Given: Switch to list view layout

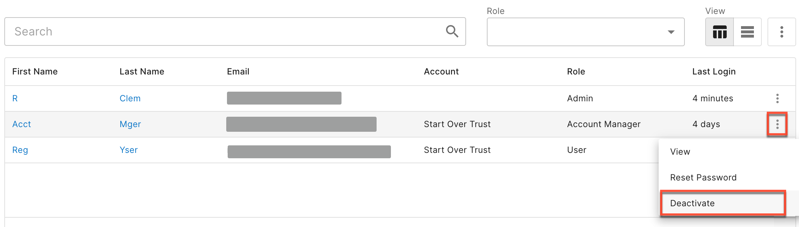Looking at the screenshot, I should coord(747,32).
